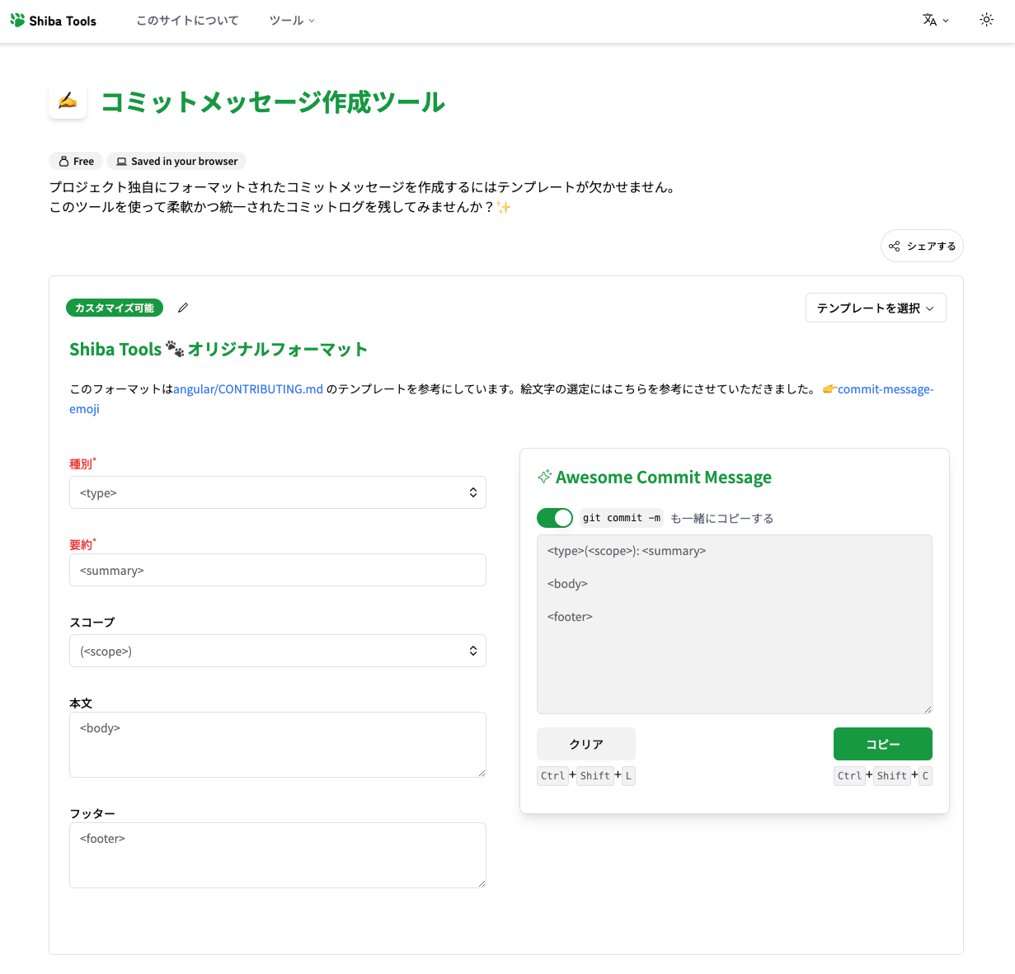
Task: Open the <type> dropdown under 種別
Action: pyautogui.click(x=278, y=492)
